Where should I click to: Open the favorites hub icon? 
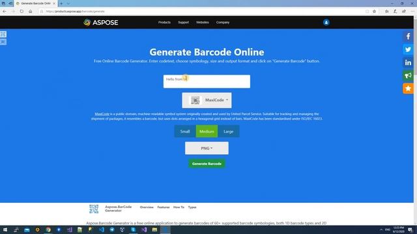(386, 12)
